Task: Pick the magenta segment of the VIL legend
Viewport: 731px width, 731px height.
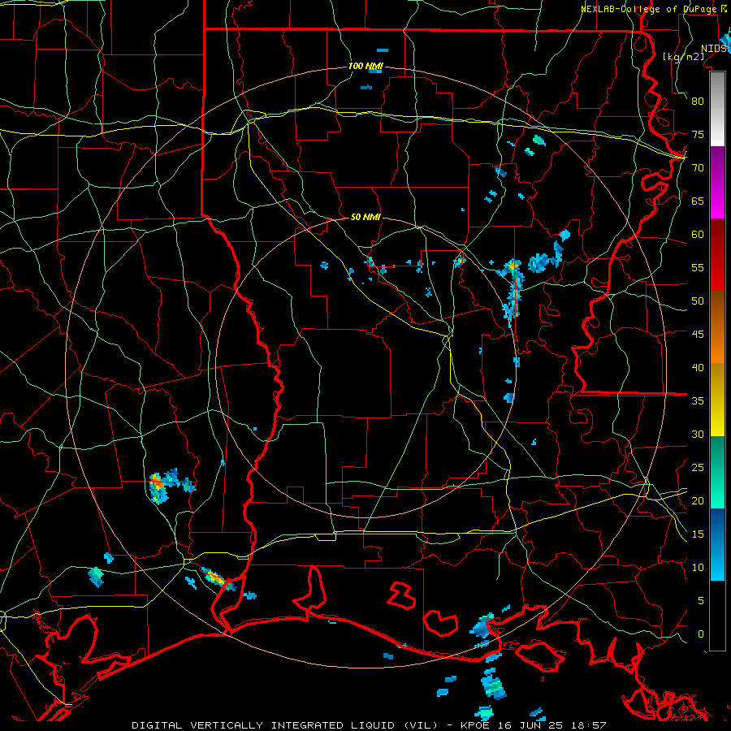Action: 717,183
